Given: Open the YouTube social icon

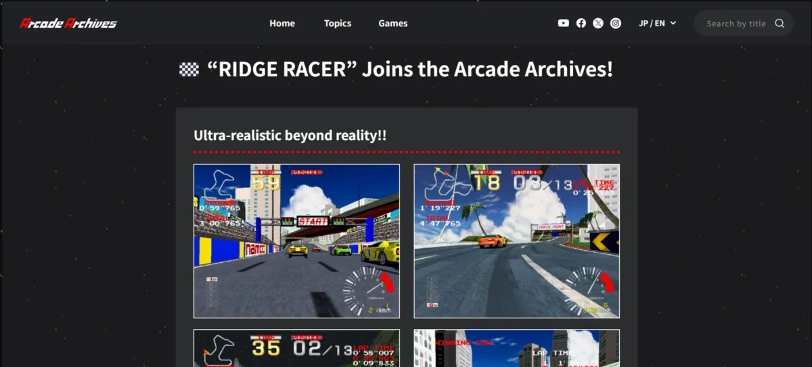Looking at the screenshot, I should (x=563, y=23).
